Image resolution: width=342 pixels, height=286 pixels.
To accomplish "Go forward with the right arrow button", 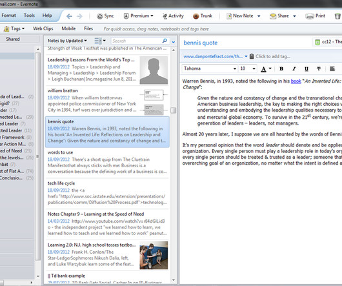I will tap(79, 16).
